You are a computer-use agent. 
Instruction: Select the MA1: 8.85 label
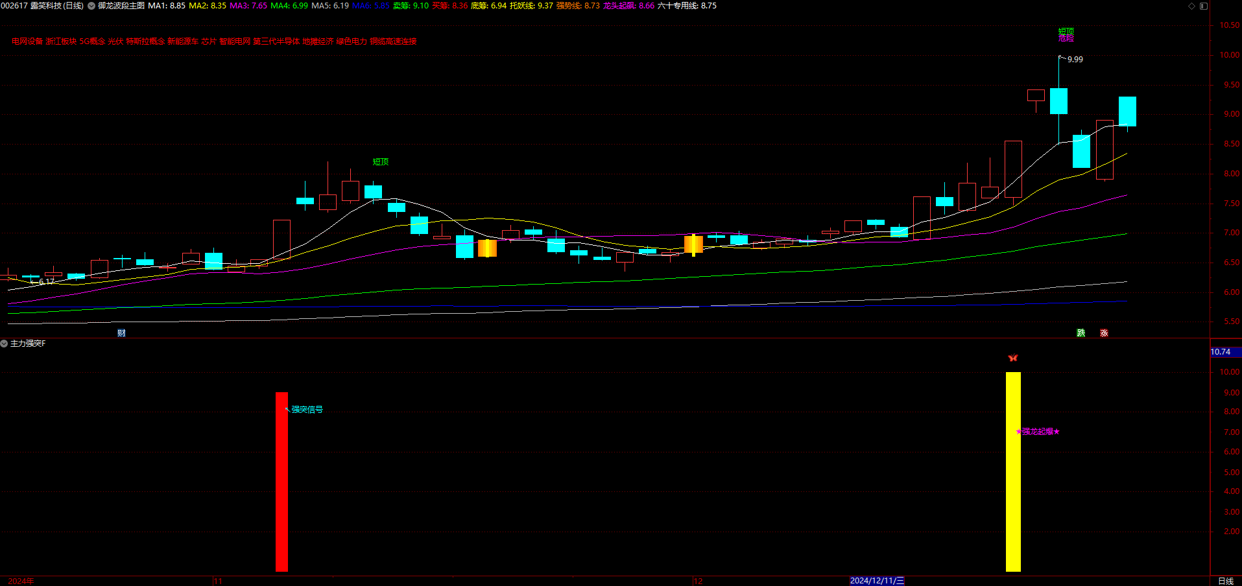(167, 6)
